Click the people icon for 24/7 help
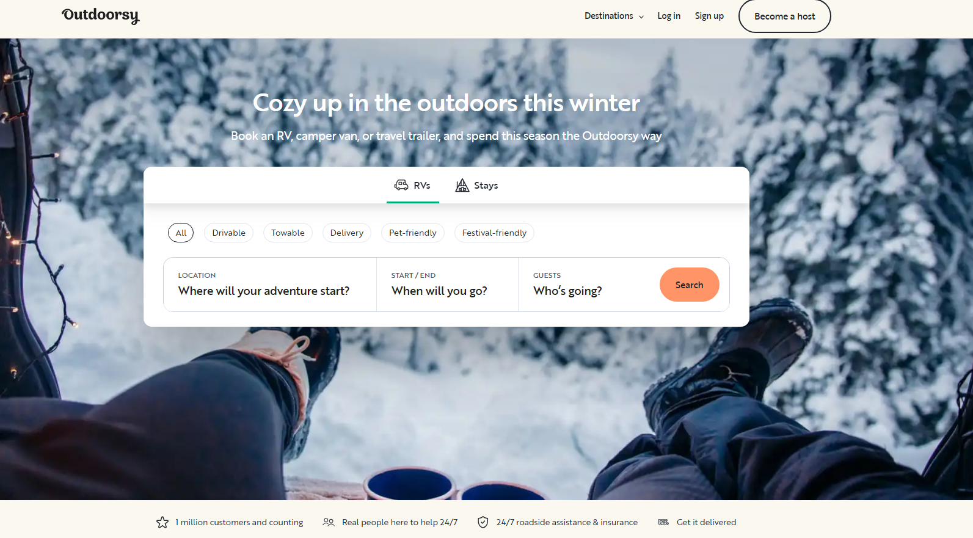 (x=329, y=522)
